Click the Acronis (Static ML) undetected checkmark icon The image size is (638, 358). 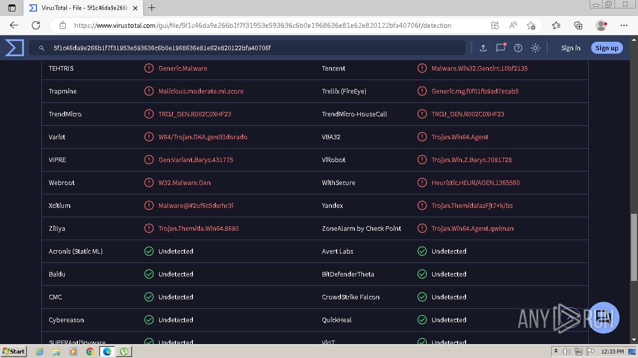149,251
